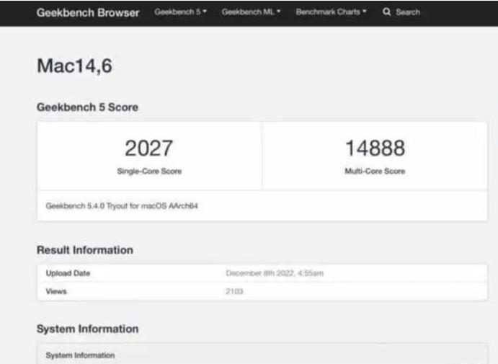Expand the Geekbench ML dropdown menu
The height and width of the screenshot is (364, 498).
click(x=251, y=12)
